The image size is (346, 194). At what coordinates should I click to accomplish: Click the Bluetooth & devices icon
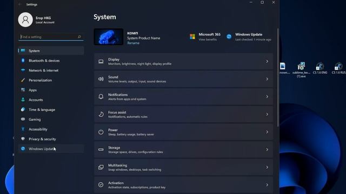click(x=23, y=60)
